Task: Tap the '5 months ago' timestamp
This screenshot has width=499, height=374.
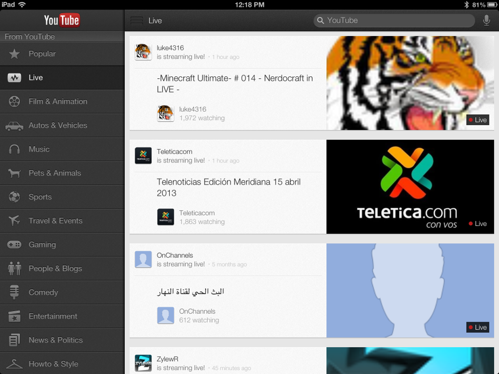Action: 229,264
